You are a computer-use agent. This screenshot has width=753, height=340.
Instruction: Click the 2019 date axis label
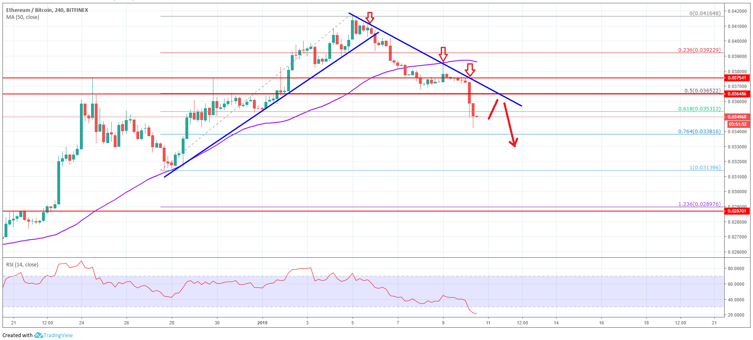coord(262,323)
